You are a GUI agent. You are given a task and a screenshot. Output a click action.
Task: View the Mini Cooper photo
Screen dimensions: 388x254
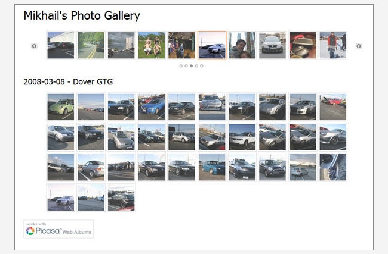[x=272, y=167]
